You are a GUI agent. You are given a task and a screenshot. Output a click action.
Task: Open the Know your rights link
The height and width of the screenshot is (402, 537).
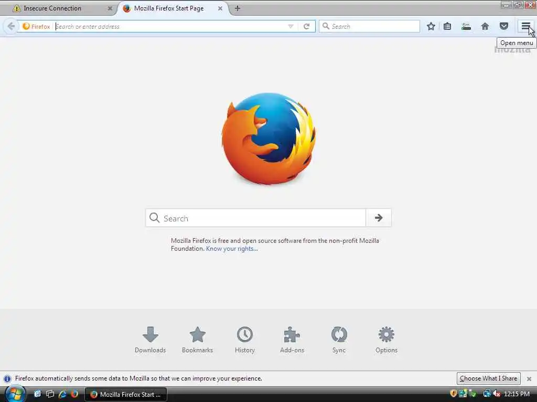pos(232,249)
